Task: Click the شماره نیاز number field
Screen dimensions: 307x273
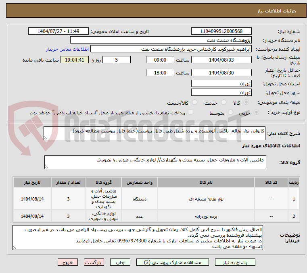Action: pos(221,31)
